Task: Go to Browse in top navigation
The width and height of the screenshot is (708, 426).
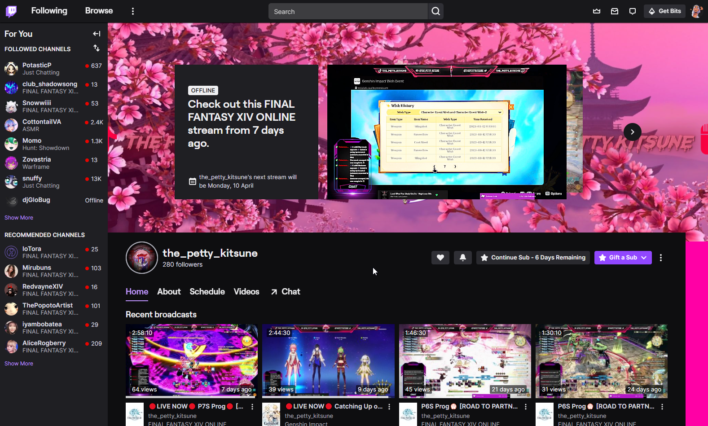Action: [99, 11]
